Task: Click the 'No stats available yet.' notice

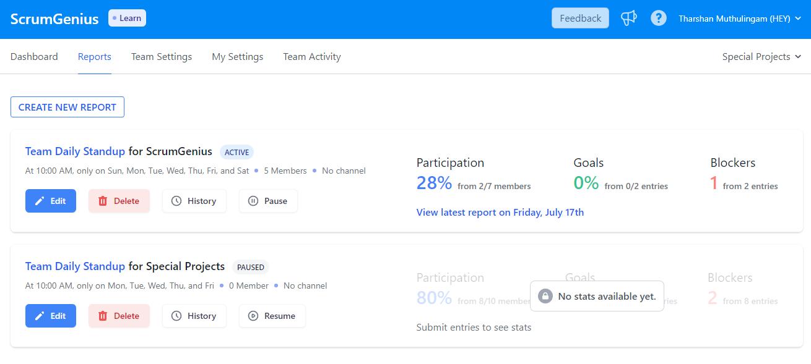Action: pyautogui.click(x=597, y=296)
